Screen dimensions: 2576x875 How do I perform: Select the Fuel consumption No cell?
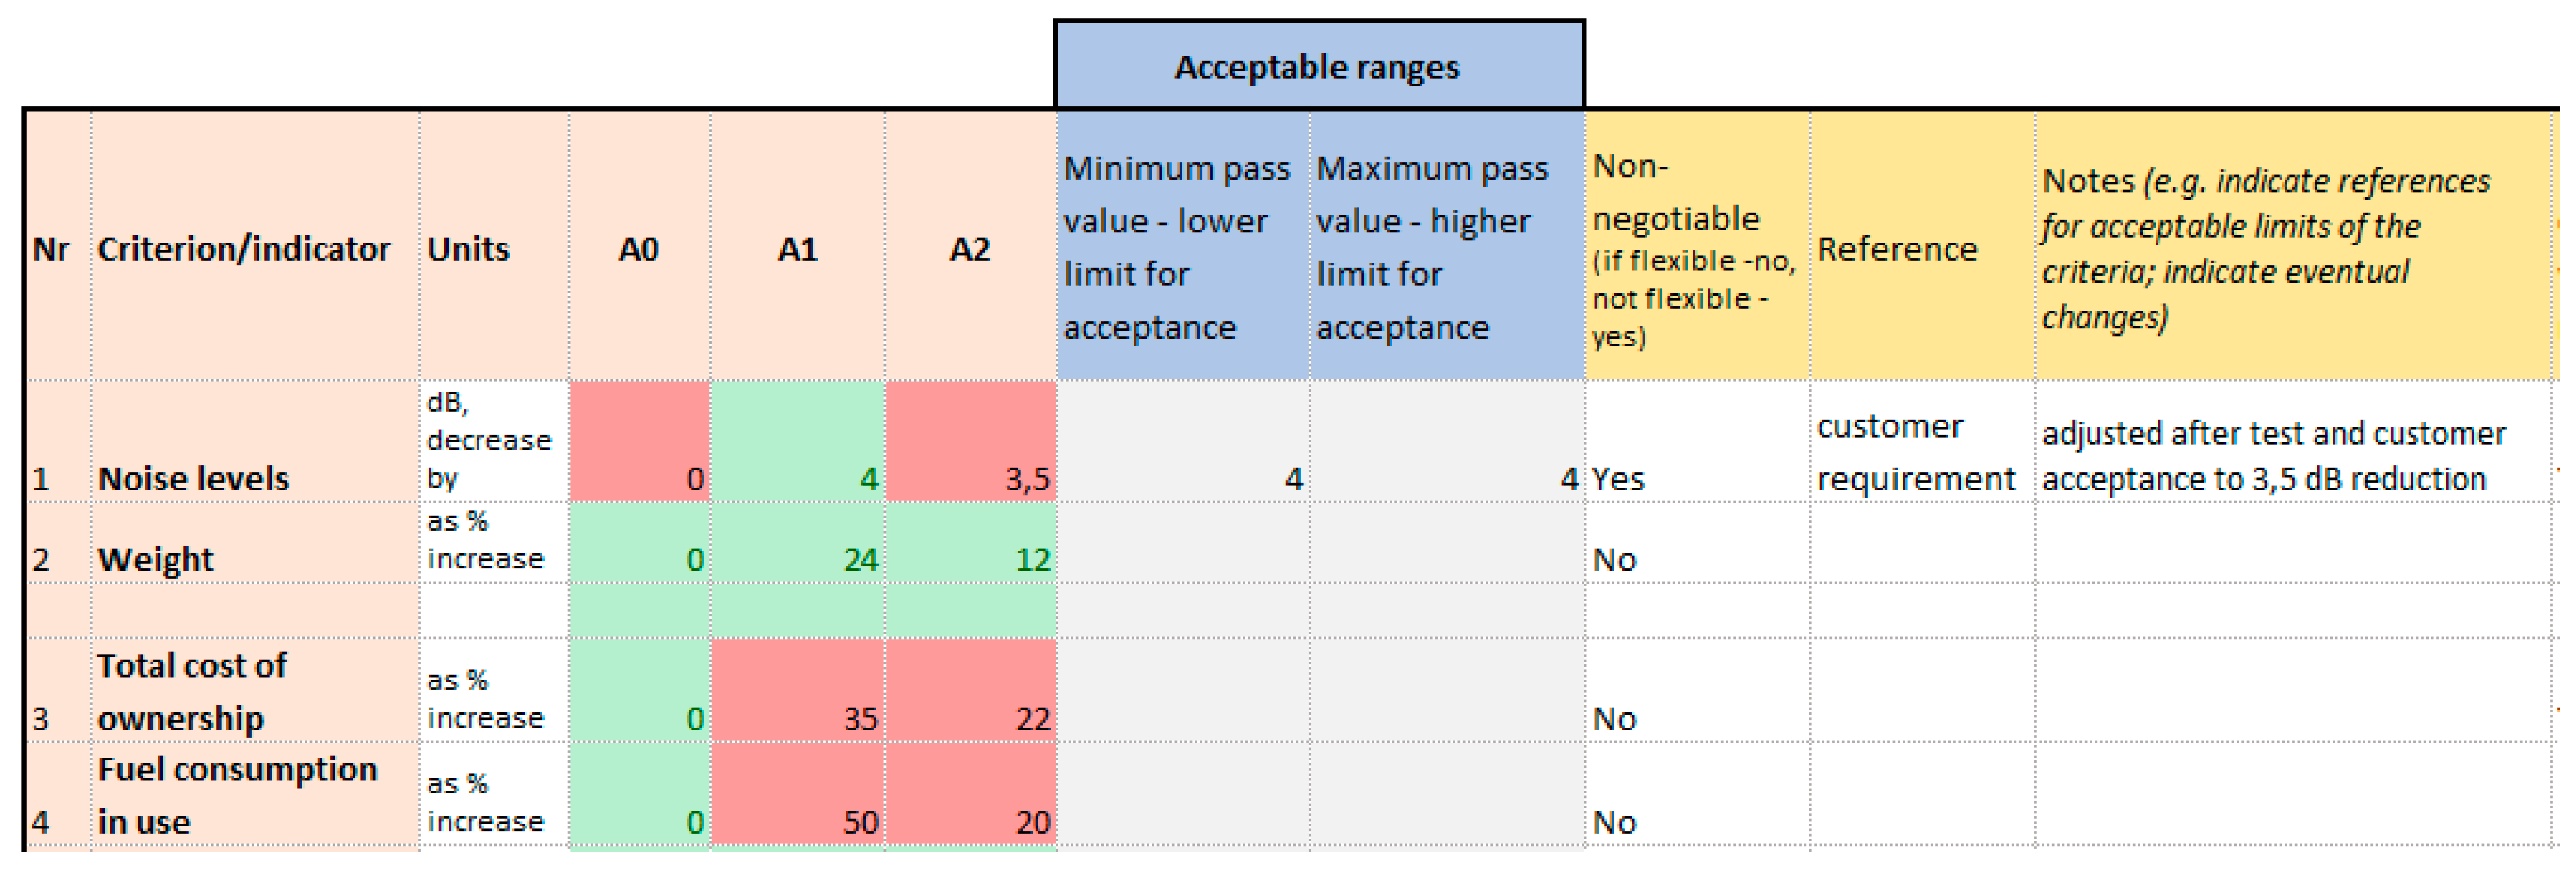pos(1696,795)
